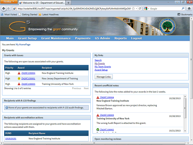Viewport: 193px width, 145px height.
Task: Click notes panel scroll up arrow
Action: click(x=185, y=96)
